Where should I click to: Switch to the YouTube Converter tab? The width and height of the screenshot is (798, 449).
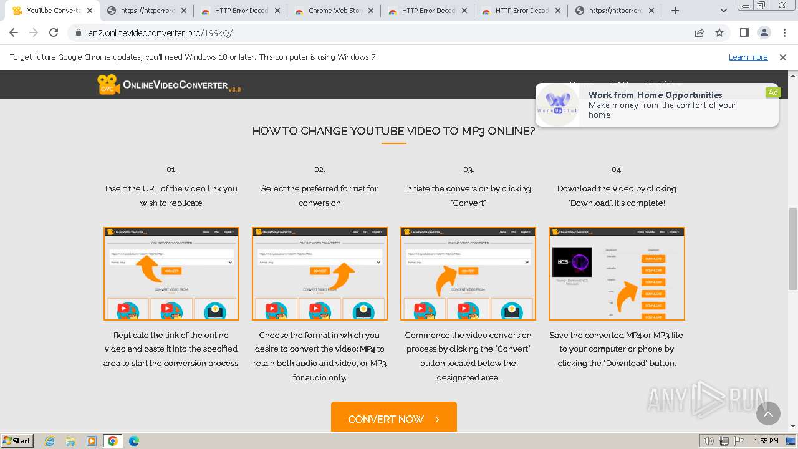52,11
